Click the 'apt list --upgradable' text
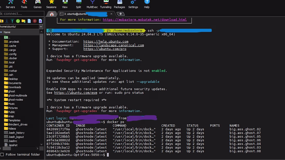 (139, 82)
